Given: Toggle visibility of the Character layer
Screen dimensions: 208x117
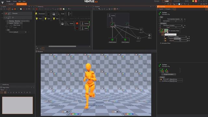Looking at the screenshot, I should click(2, 14).
